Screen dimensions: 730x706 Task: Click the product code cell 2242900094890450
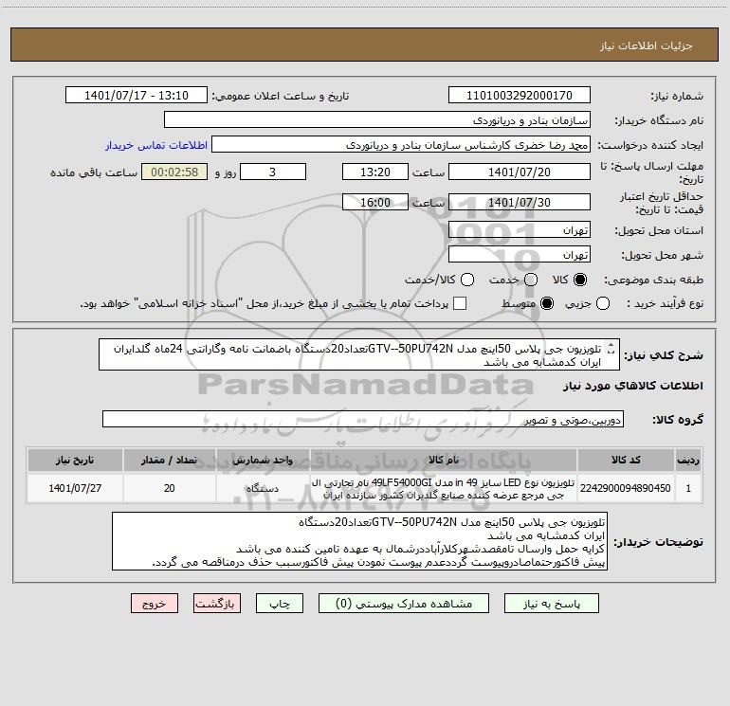pos(626,488)
